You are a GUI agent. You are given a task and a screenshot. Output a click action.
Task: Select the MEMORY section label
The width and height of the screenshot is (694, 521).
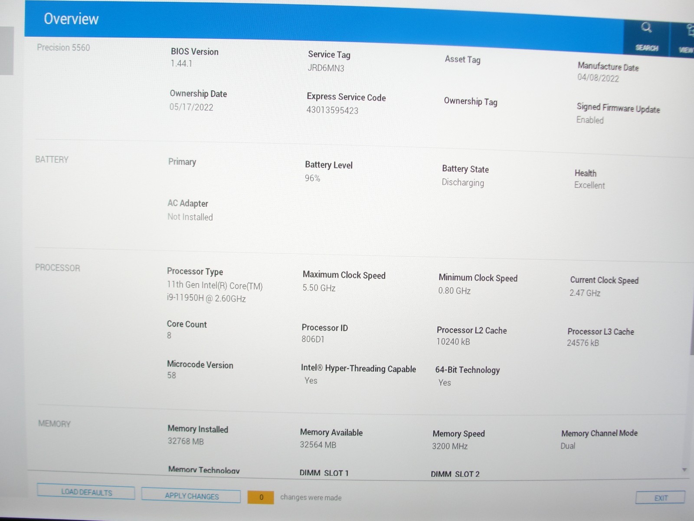click(54, 423)
